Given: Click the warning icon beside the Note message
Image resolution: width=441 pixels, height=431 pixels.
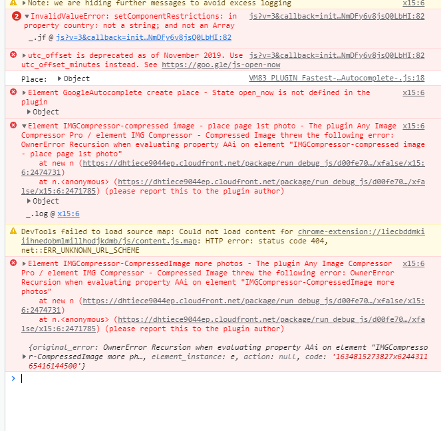Looking at the screenshot, I should pyautogui.click(x=13, y=3).
